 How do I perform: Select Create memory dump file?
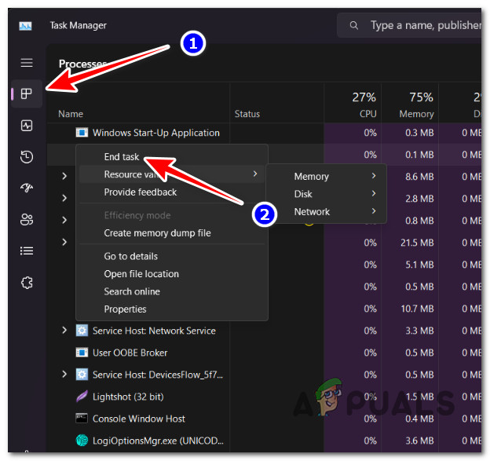(x=157, y=232)
